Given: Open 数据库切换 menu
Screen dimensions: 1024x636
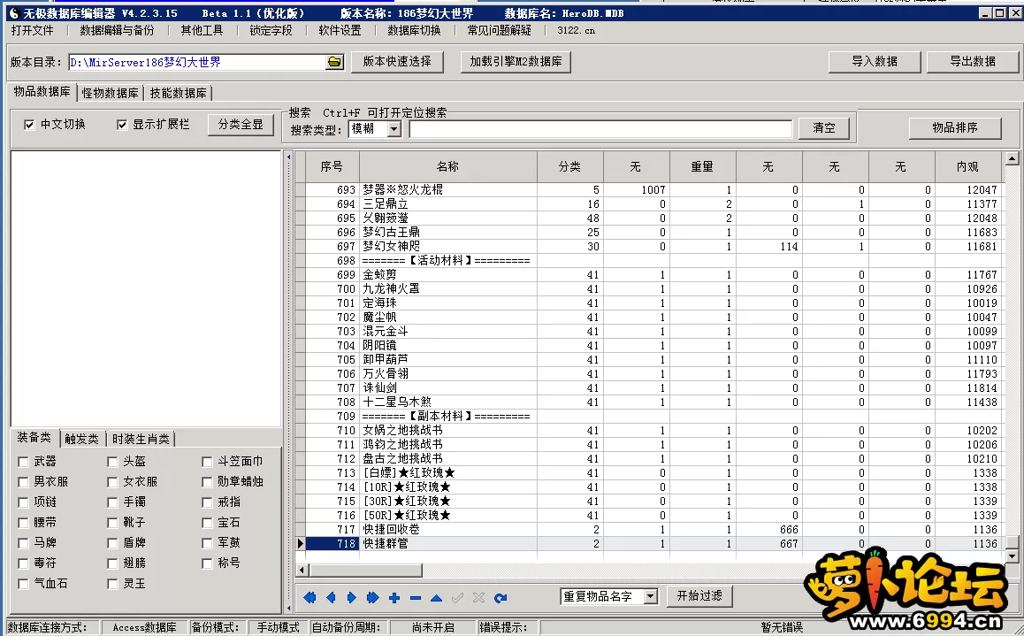Looking at the screenshot, I should (414, 31).
